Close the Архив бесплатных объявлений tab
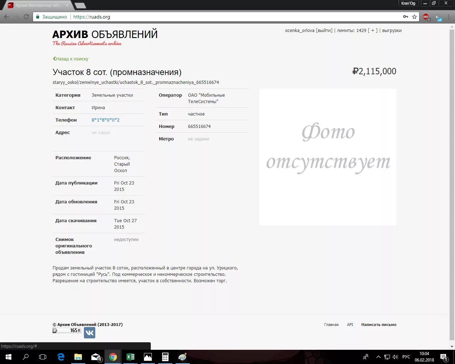 tap(67, 5)
